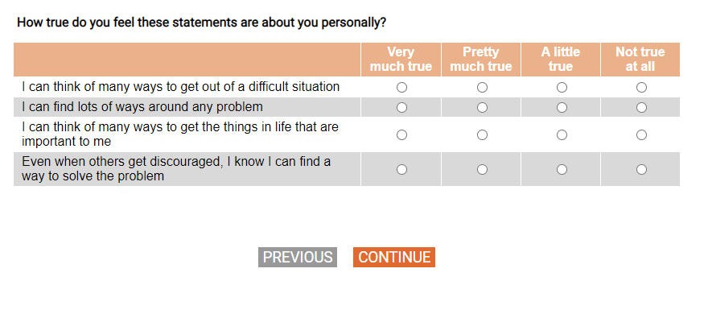The height and width of the screenshot is (314, 708).
Task: Choose 'A little true' for ways around any problem
Action: pos(562,108)
